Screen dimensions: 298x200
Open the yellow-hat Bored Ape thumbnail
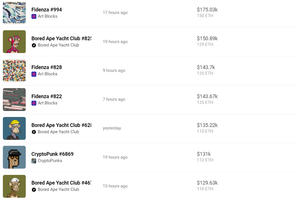click(14, 128)
